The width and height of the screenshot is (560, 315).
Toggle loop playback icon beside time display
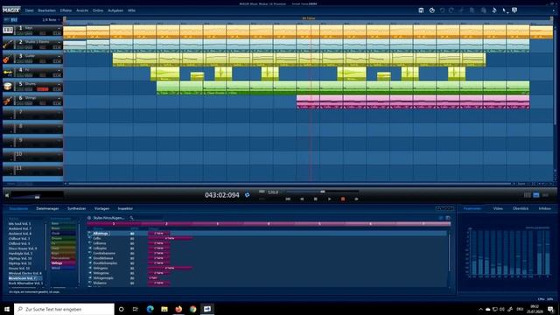[247, 194]
